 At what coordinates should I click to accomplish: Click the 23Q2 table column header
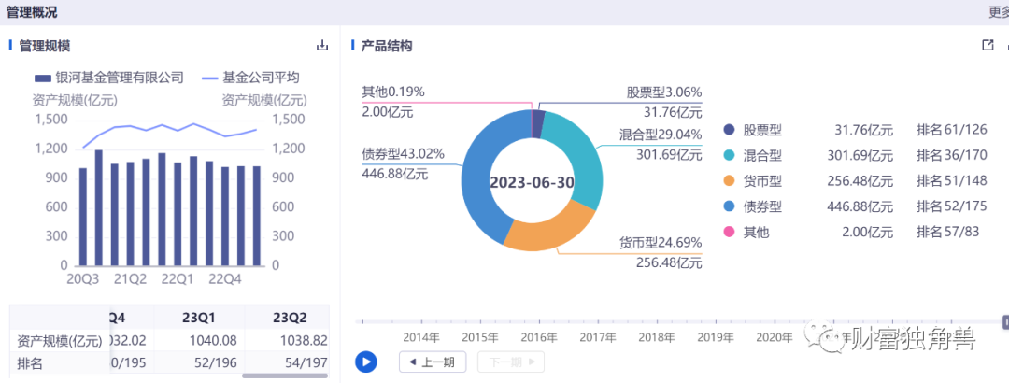[x=291, y=316]
